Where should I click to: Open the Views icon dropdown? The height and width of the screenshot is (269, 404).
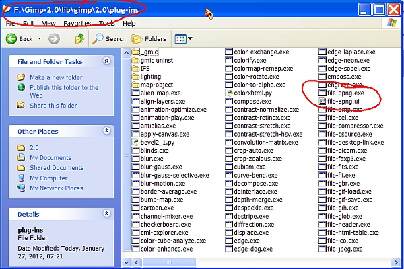click(183, 39)
